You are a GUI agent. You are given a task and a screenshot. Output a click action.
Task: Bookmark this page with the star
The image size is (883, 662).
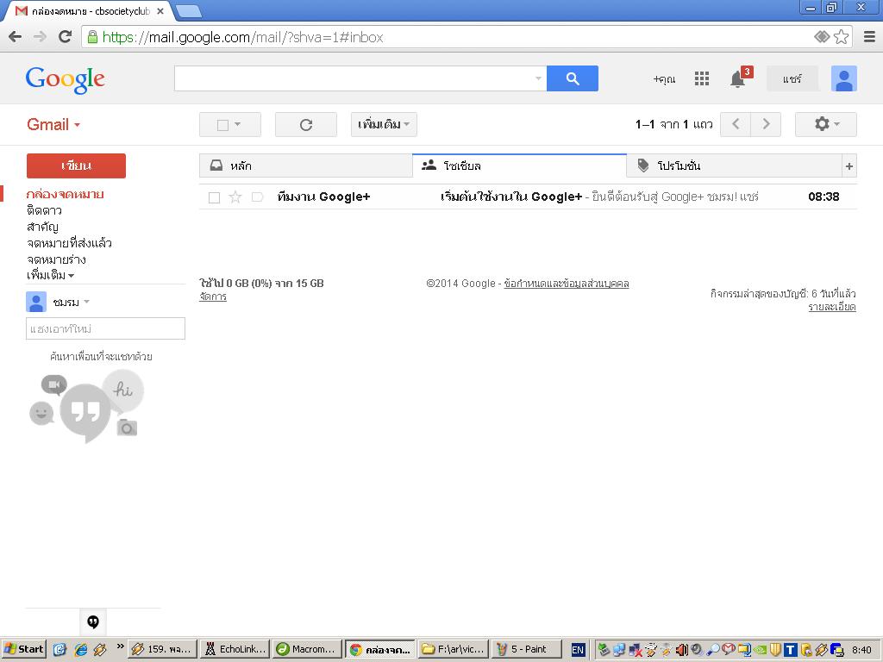point(841,37)
